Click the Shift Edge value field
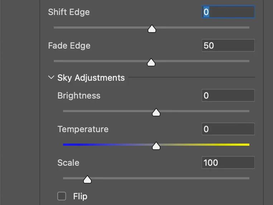The width and height of the screenshot is (273, 205). [x=228, y=12]
